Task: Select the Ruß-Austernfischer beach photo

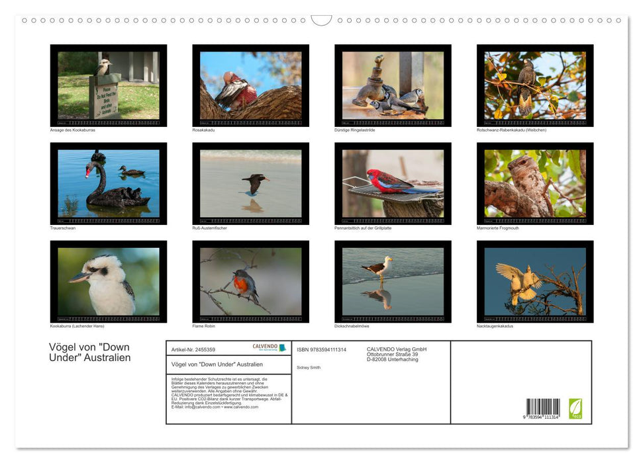Action: (250, 183)
